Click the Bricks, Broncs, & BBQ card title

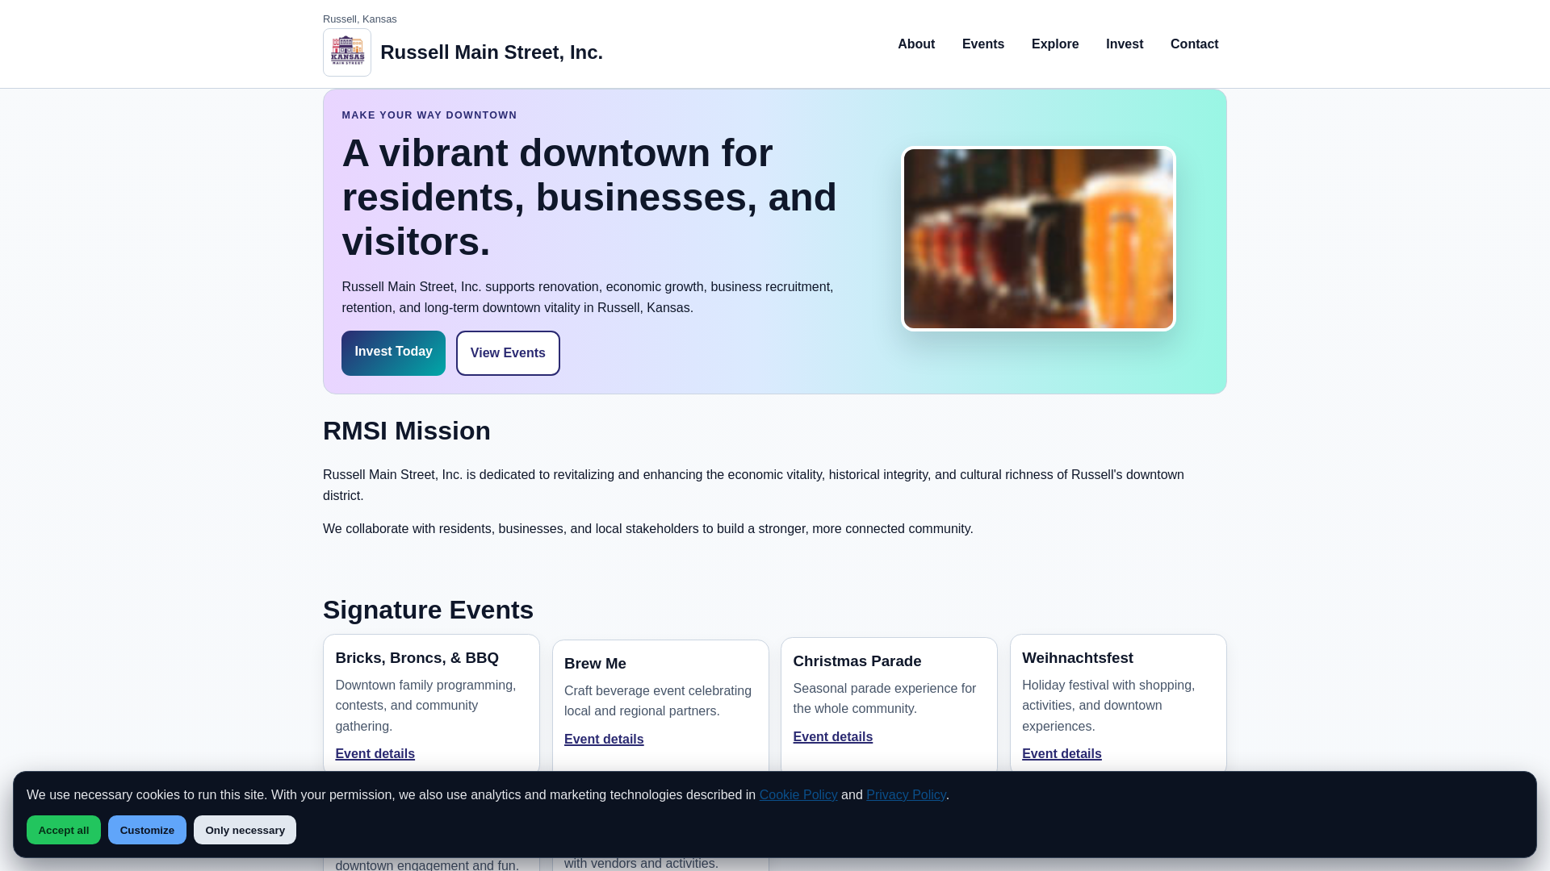click(x=417, y=658)
